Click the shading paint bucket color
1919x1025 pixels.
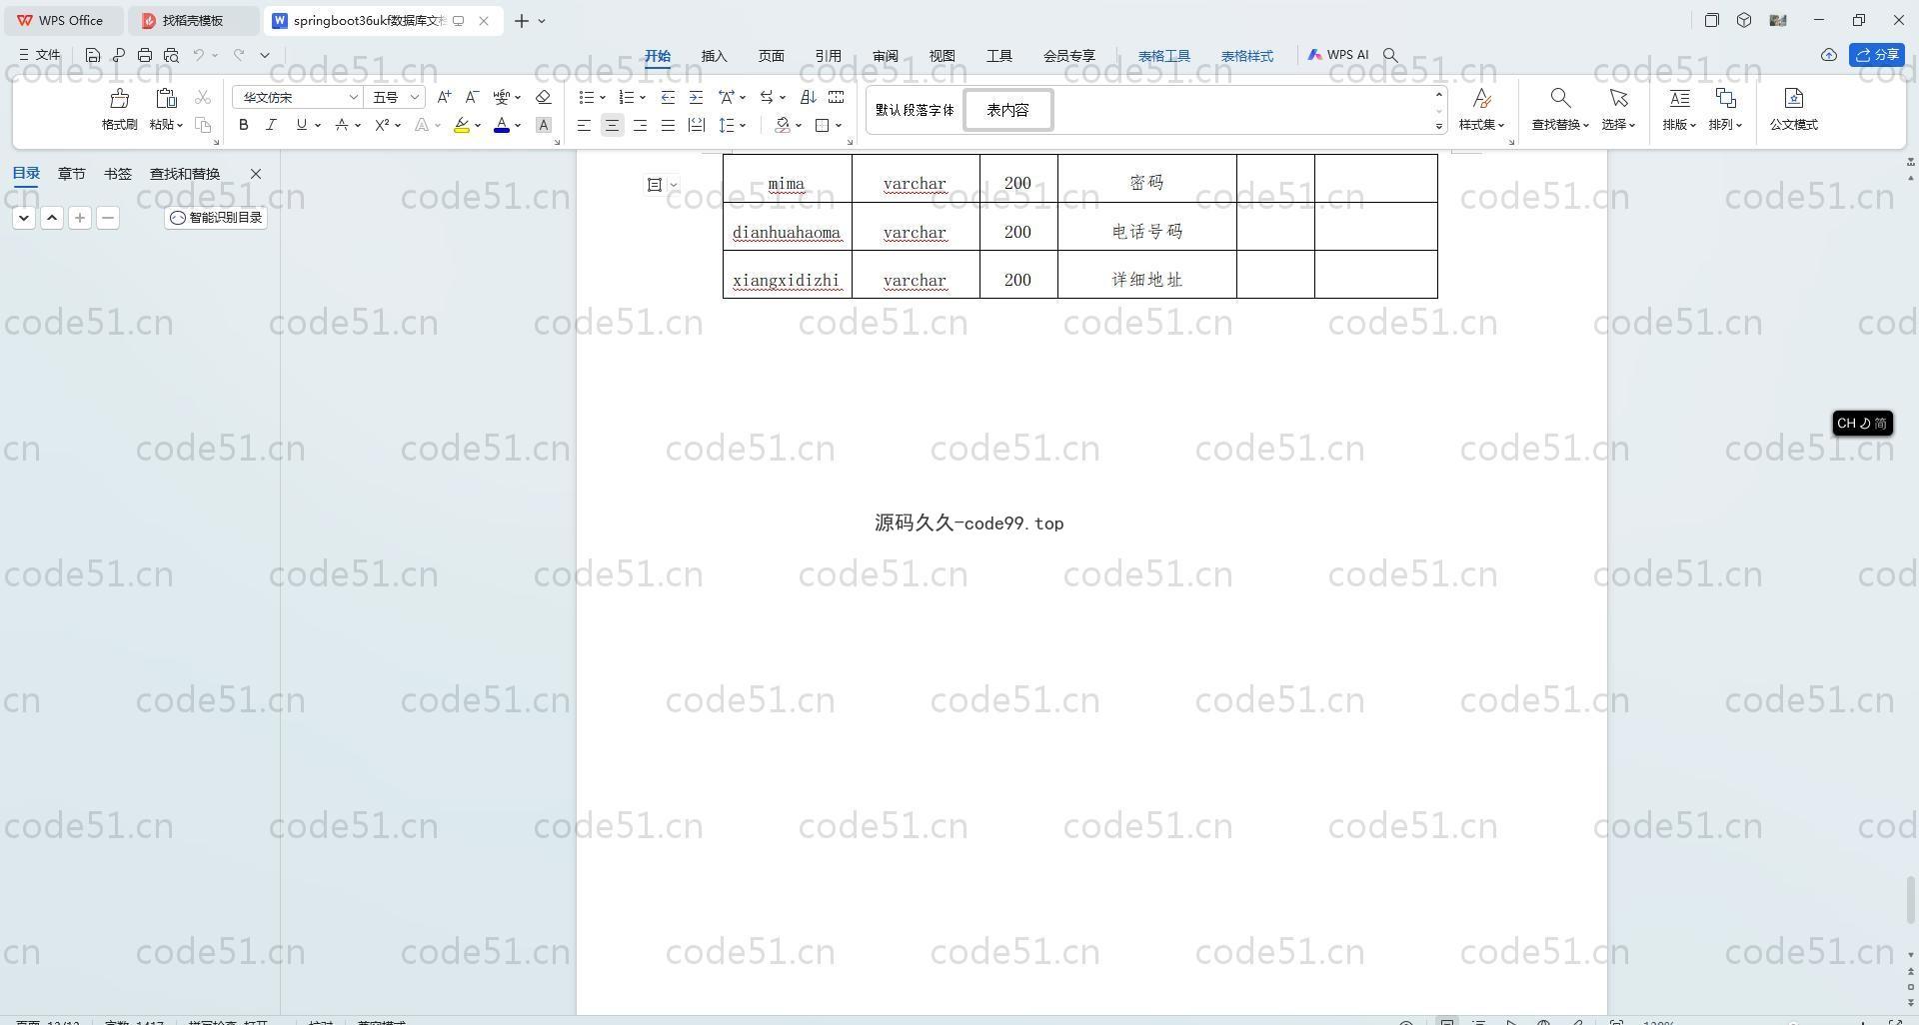tap(783, 125)
